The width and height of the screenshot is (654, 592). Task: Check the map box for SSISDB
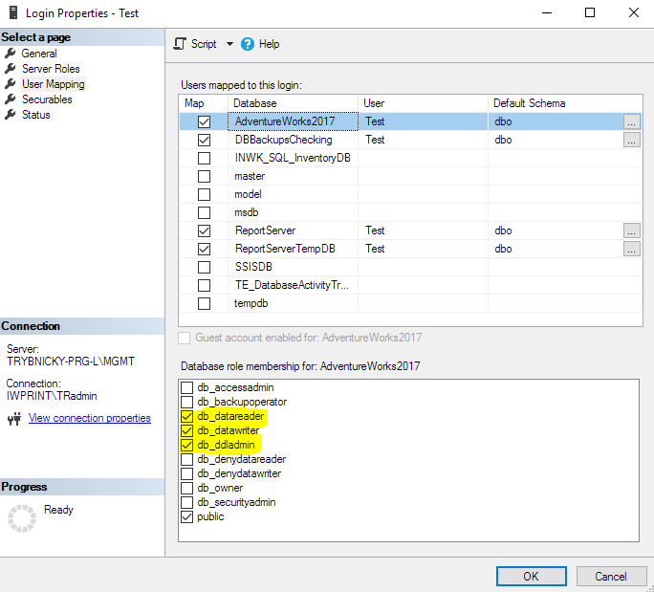(204, 267)
